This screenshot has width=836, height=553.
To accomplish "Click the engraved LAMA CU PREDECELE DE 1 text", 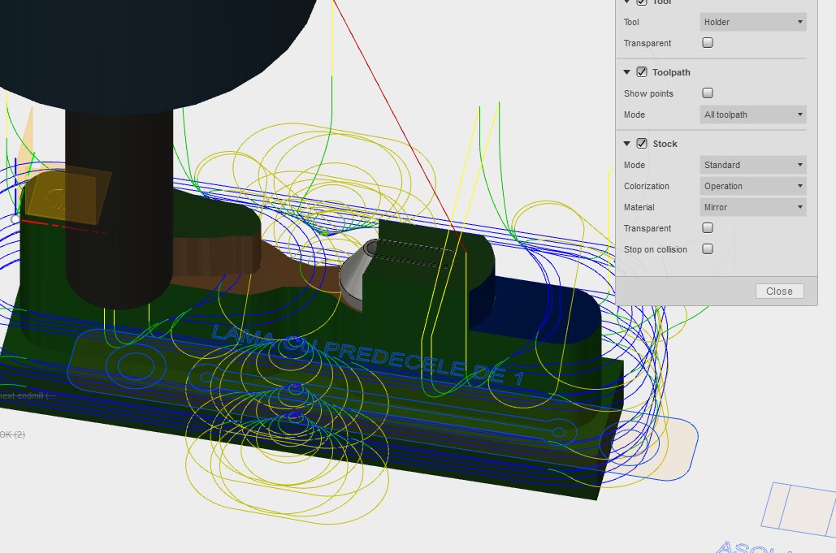I will [368, 354].
